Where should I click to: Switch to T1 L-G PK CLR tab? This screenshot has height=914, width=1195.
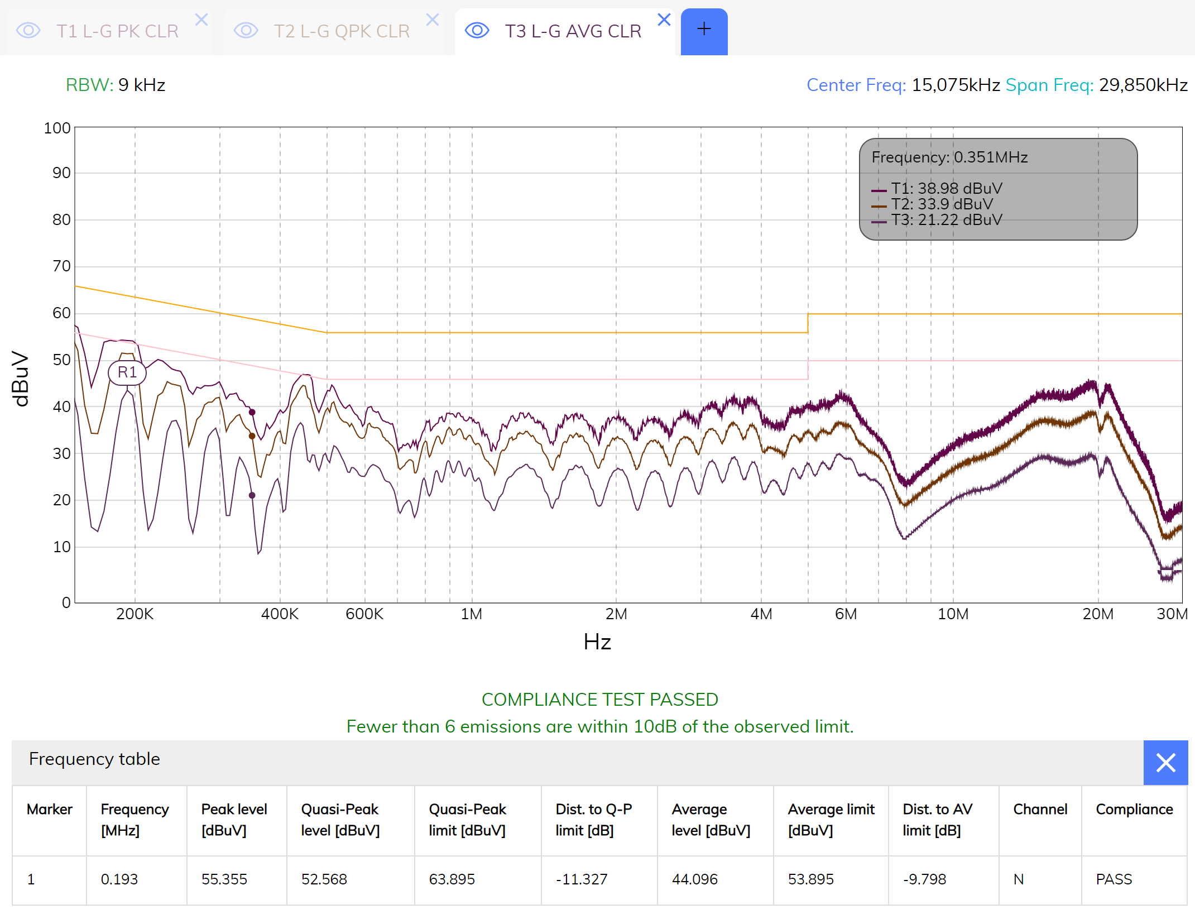117,31
